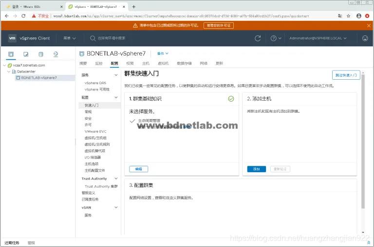
Task: Switch to the 虚拟机 tab
Action: pos(163,63)
